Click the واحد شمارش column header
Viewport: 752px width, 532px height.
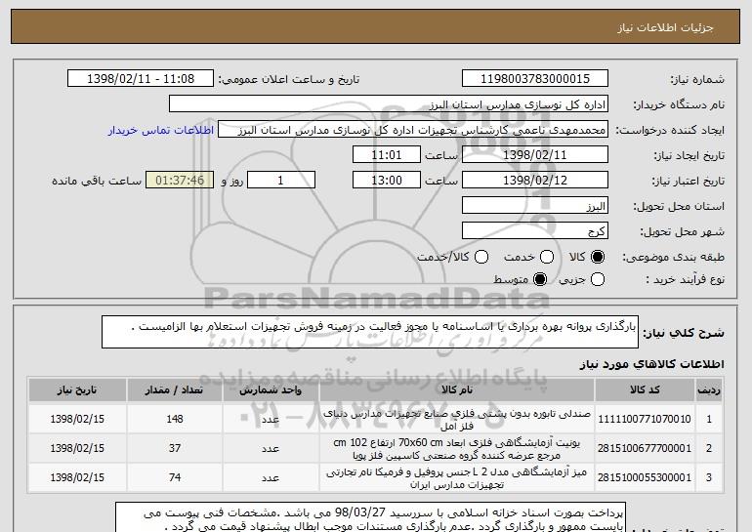coord(271,390)
